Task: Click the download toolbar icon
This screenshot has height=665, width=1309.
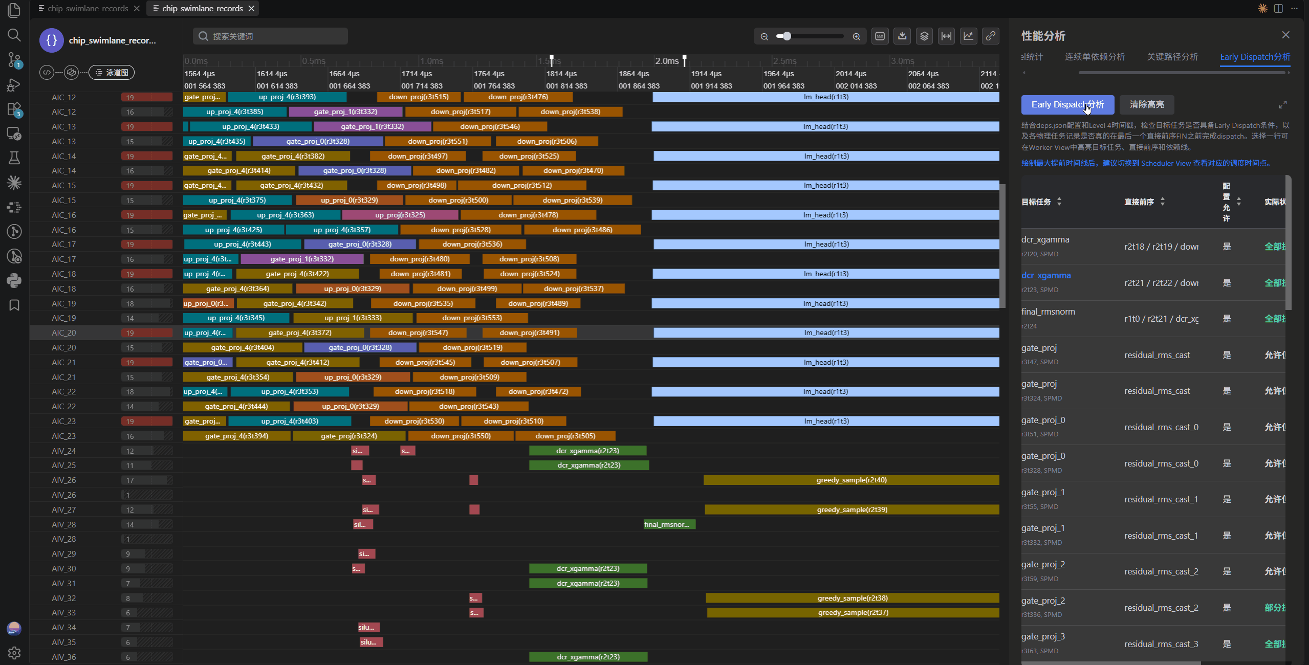Action: click(x=902, y=36)
